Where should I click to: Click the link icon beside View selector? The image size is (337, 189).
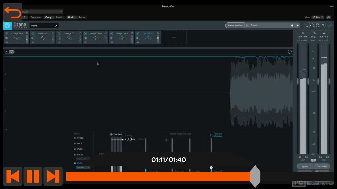click(x=328, y=17)
